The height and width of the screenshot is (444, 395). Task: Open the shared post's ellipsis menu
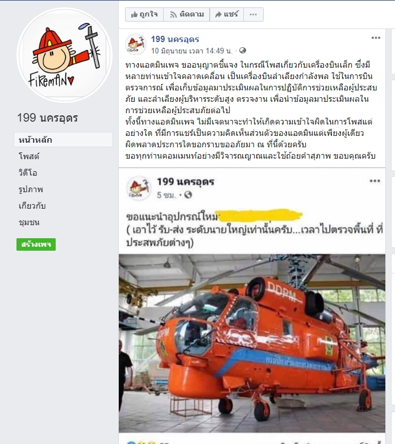[x=375, y=181]
